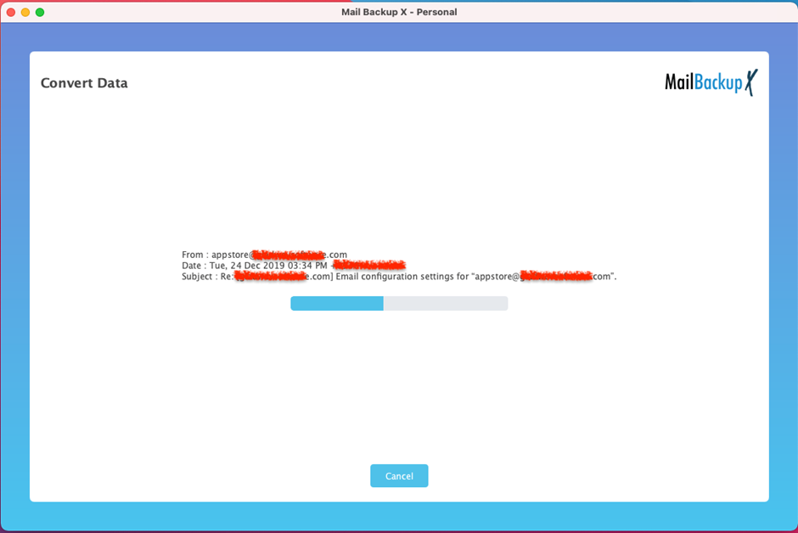This screenshot has height=533, width=798.
Task: Click the window title 'Mail Backup X - Personal'
Action: tap(399, 12)
